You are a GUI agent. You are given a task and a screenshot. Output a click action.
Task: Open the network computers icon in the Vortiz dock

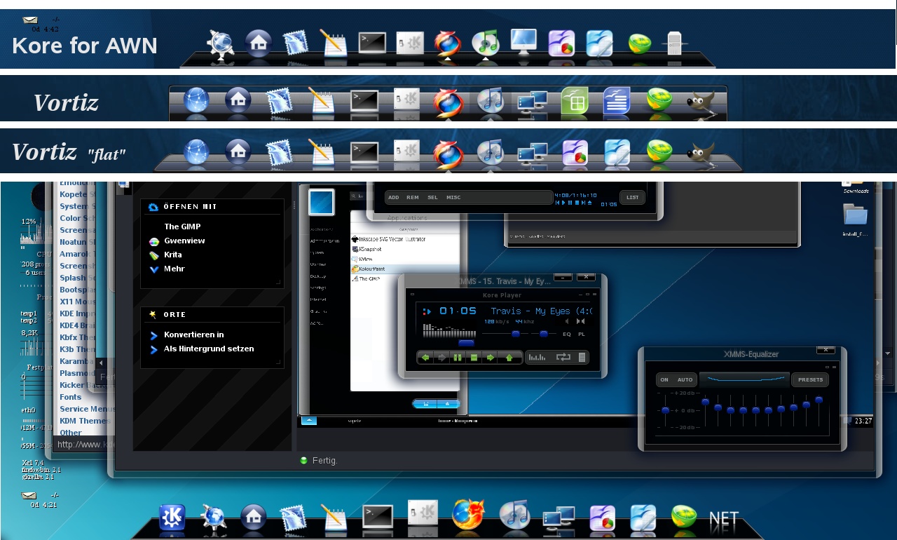[533, 102]
